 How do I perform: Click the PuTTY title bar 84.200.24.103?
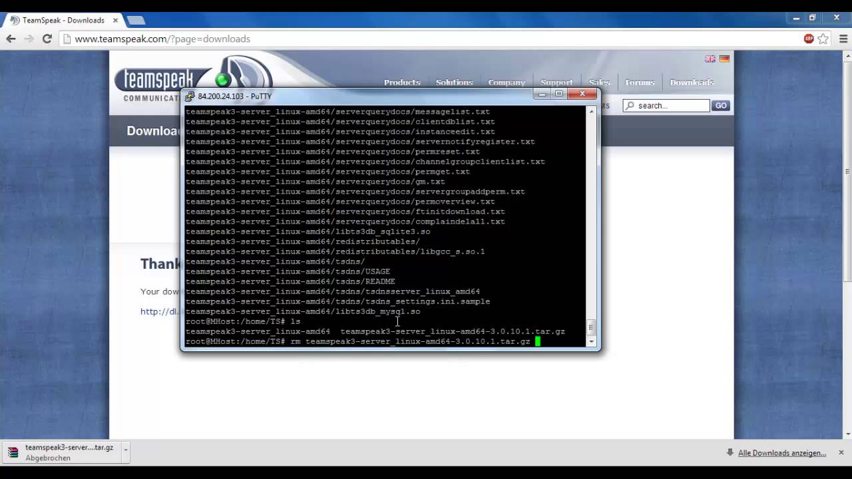[234, 96]
